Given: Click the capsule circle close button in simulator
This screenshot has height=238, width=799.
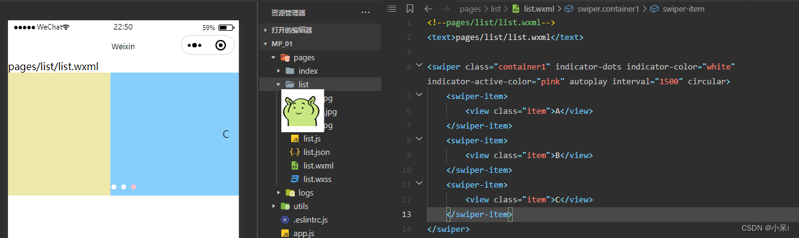Looking at the screenshot, I should point(220,46).
